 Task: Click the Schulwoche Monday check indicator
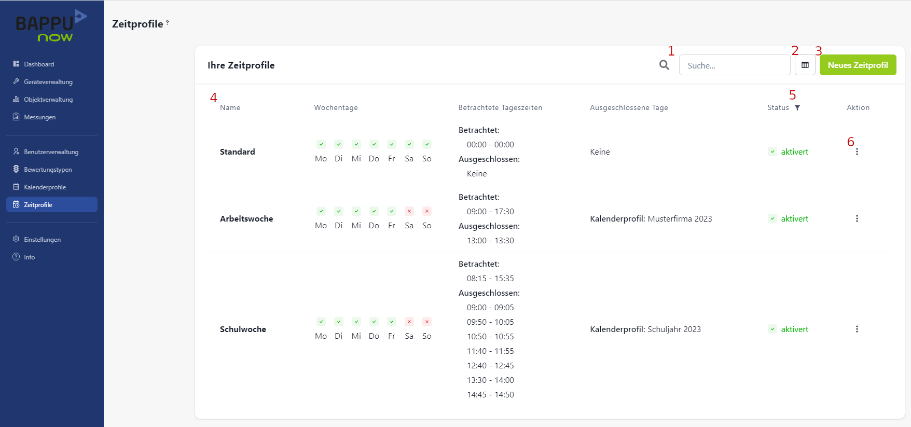coord(321,322)
